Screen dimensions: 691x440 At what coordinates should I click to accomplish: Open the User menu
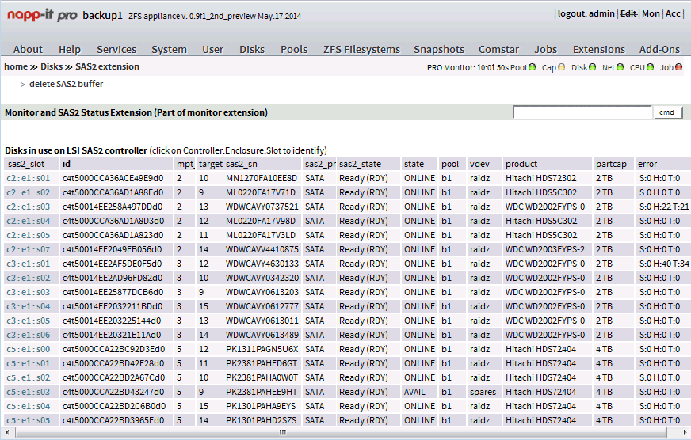tap(213, 49)
